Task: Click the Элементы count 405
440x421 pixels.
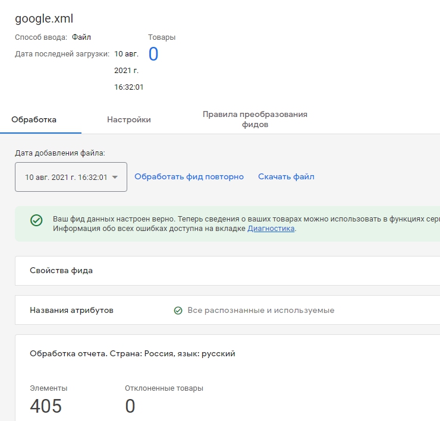Action: coord(46,406)
